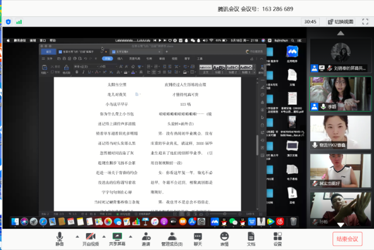
Task: Open the 文件 menu in WPS
Action: 50,58
